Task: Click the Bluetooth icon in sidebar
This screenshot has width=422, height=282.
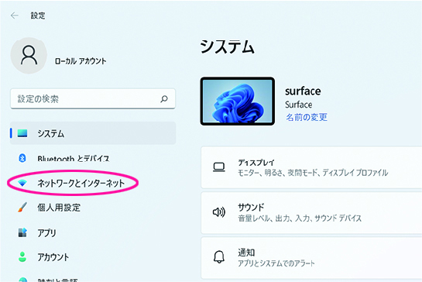Action: click(x=22, y=158)
